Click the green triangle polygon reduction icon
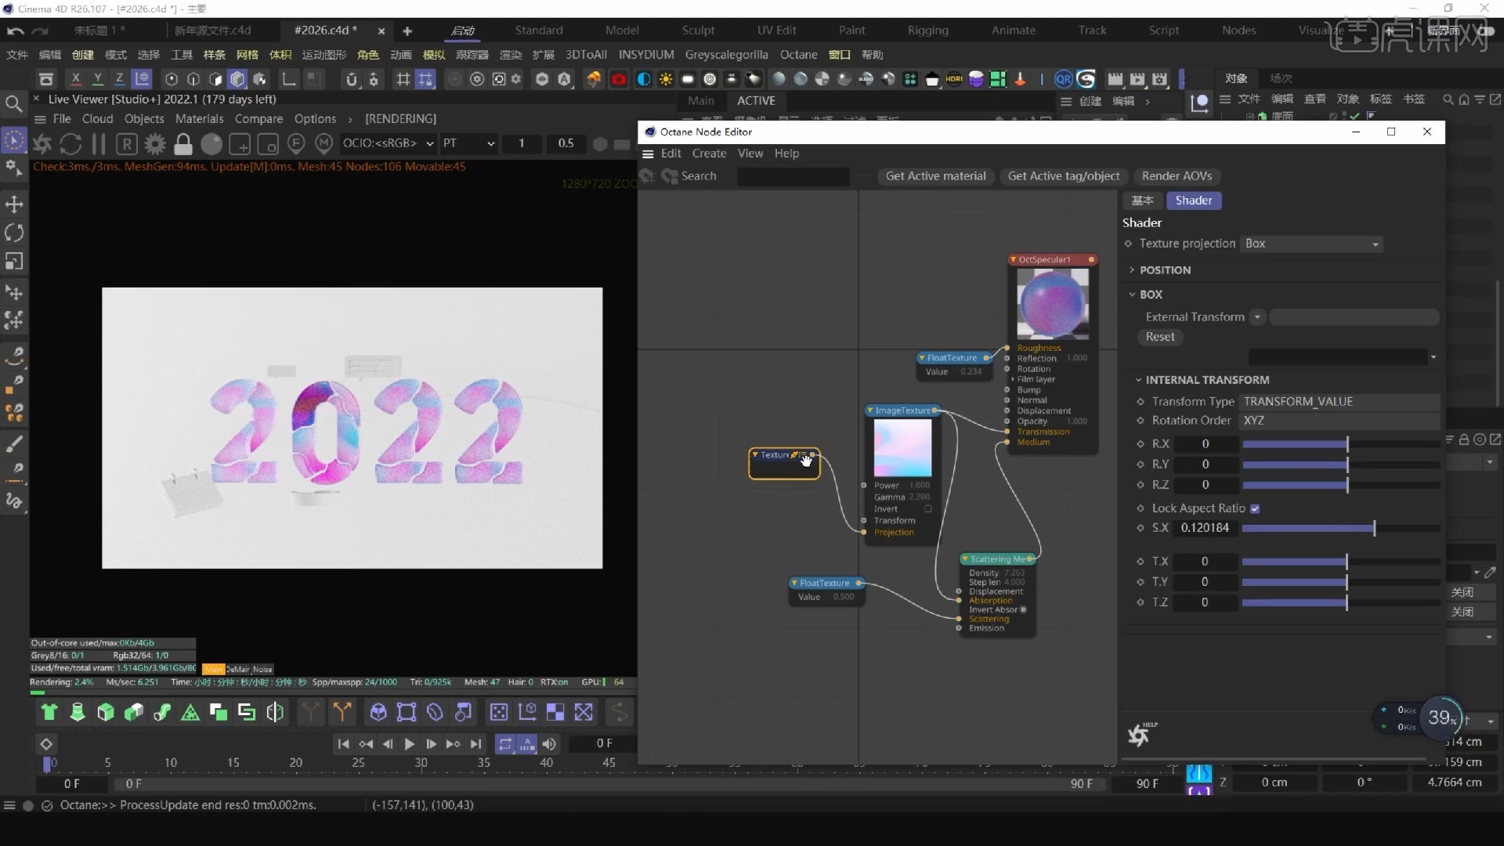Viewport: 1504px width, 846px height. click(190, 712)
